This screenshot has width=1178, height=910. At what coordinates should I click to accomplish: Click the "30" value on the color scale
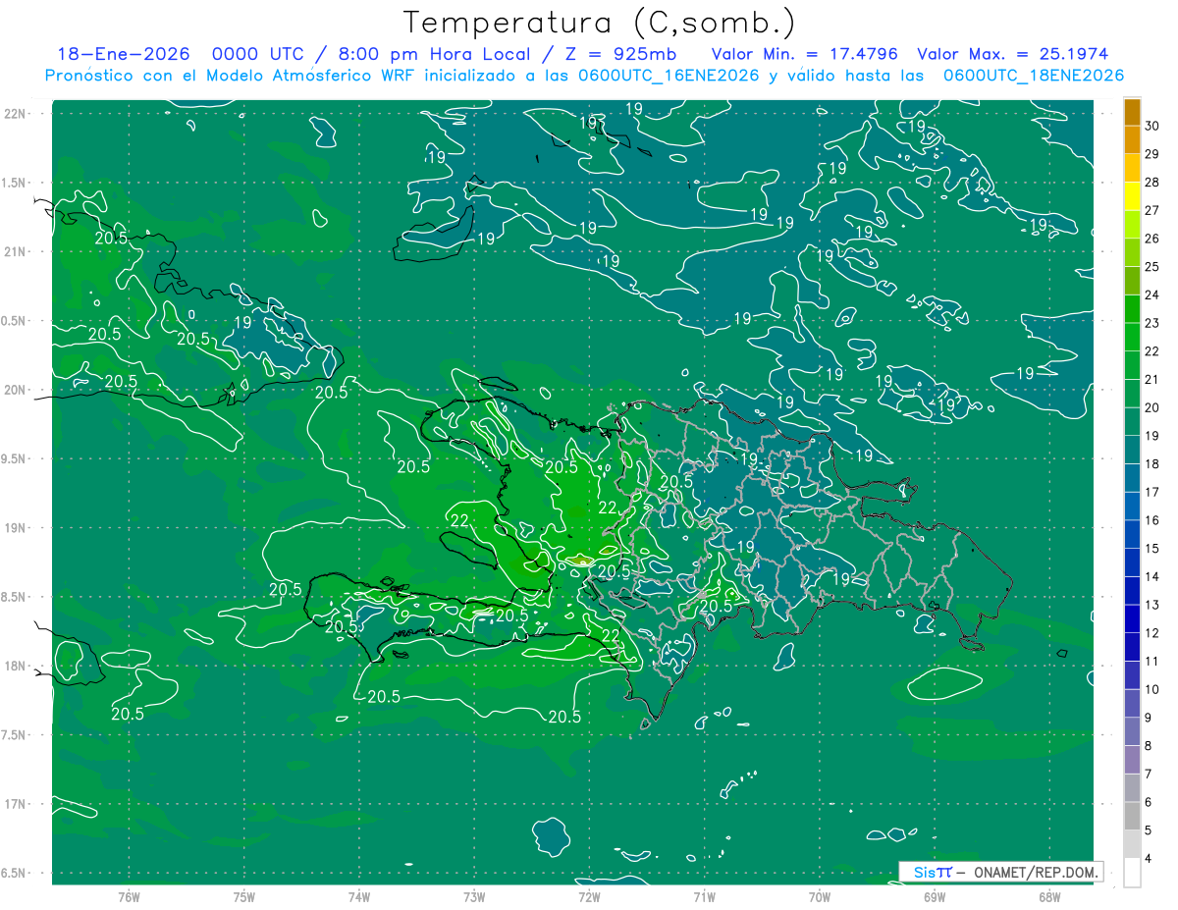coord(1151,126)
